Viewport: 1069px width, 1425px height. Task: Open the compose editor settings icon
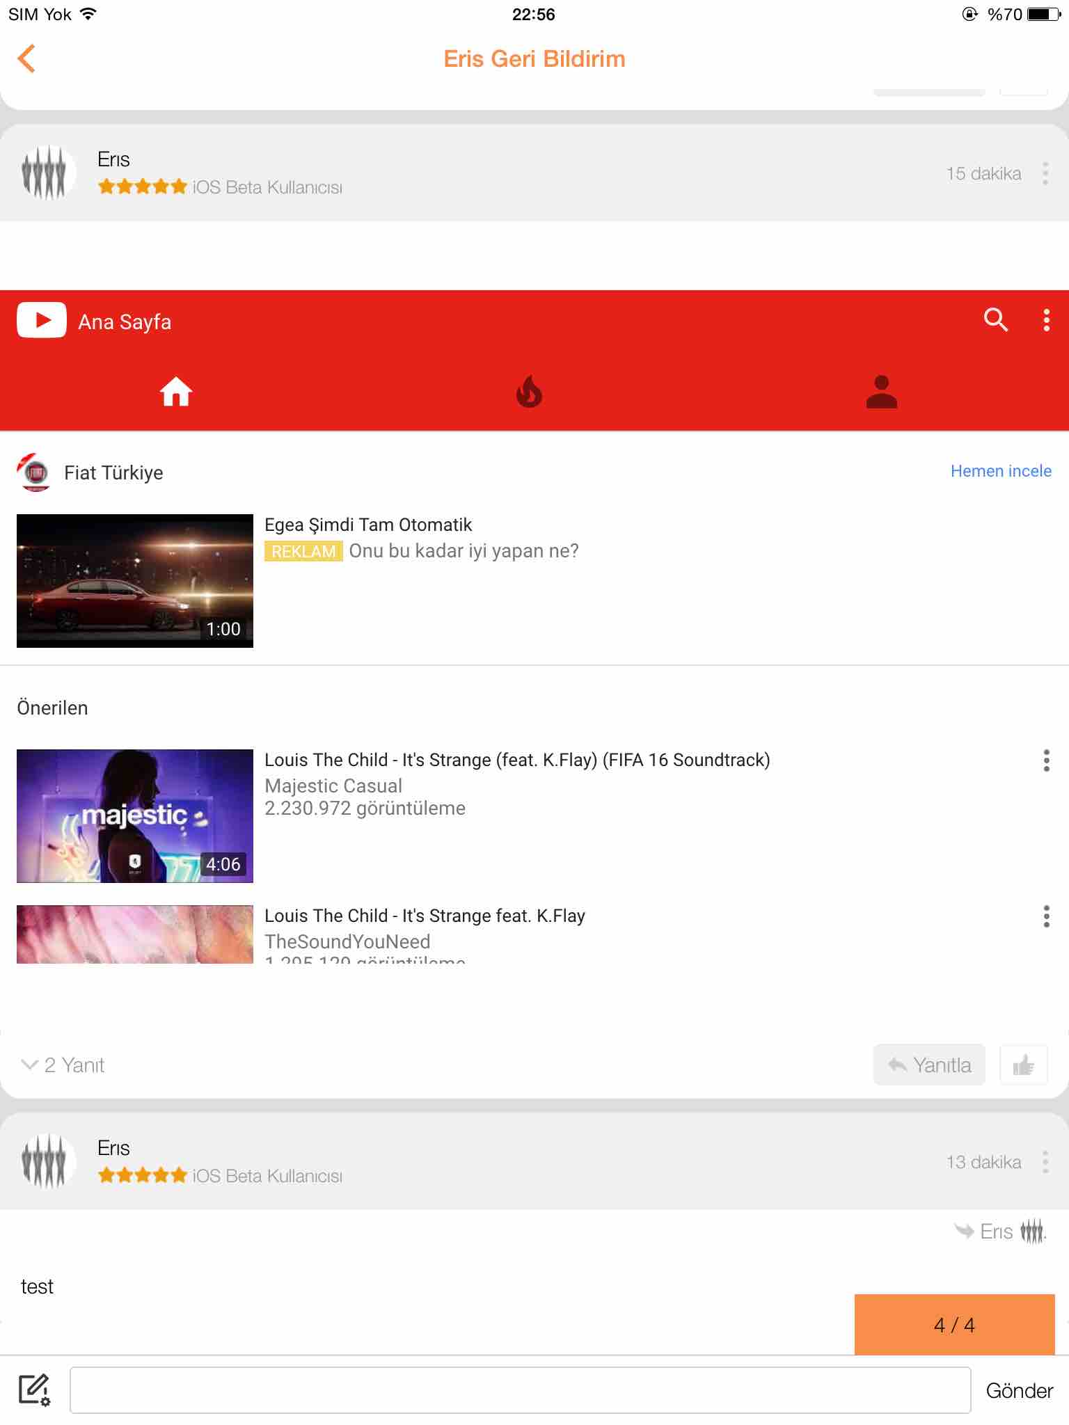tap(34, 1390)
